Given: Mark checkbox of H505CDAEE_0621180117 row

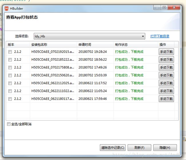Looking at the screenshot, I should (10, 99).
